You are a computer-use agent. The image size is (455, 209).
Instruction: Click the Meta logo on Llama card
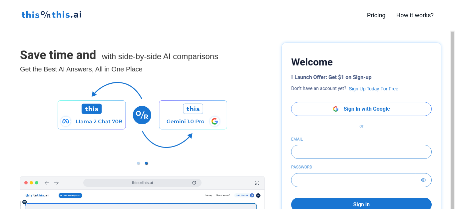(66, 121)
